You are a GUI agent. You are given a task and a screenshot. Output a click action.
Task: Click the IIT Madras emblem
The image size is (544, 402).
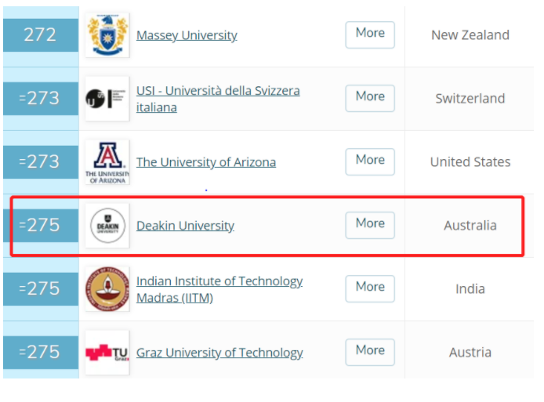point(107,289)
